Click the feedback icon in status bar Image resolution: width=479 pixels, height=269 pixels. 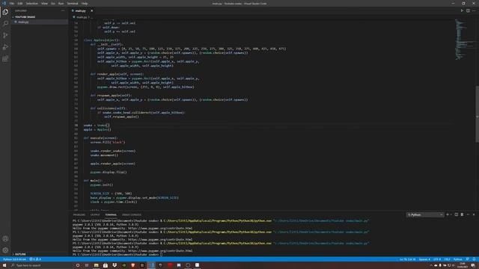click(x=467, y=259)
